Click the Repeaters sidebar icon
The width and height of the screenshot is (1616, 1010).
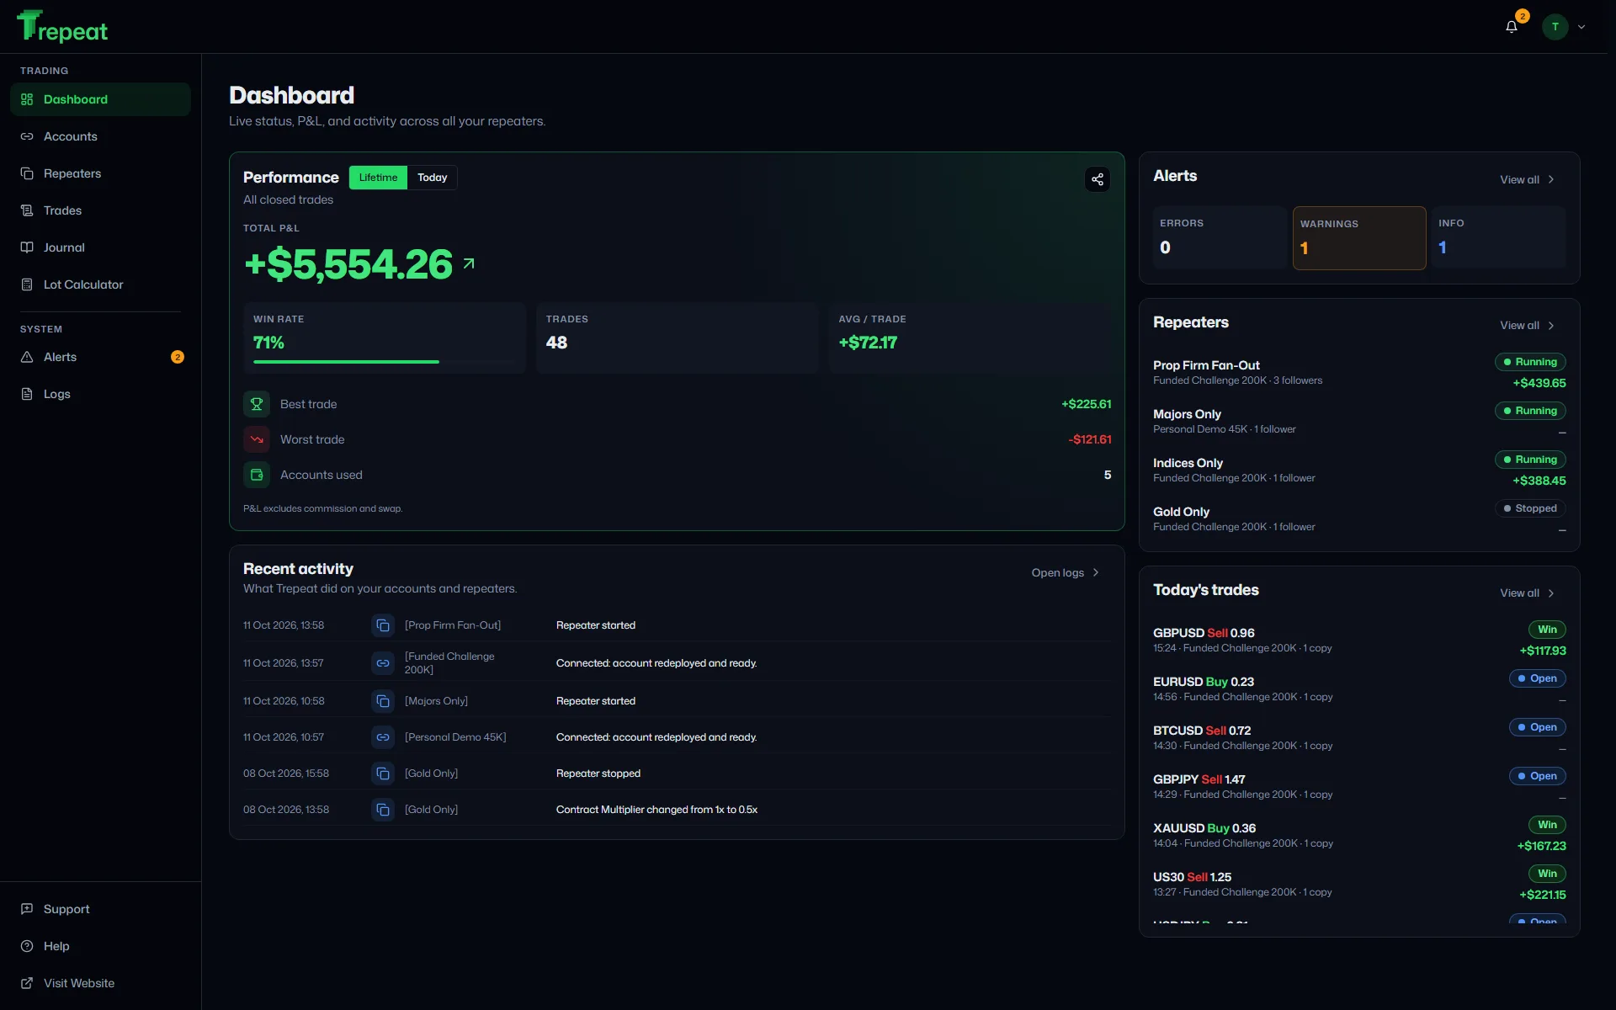pyautogui.click(x=27, y=173)
